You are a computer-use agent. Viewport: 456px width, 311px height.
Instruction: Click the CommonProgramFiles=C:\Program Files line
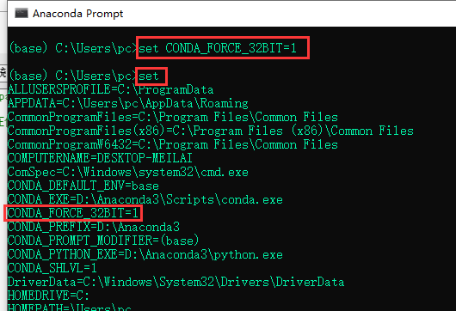[x=173, y=117]
